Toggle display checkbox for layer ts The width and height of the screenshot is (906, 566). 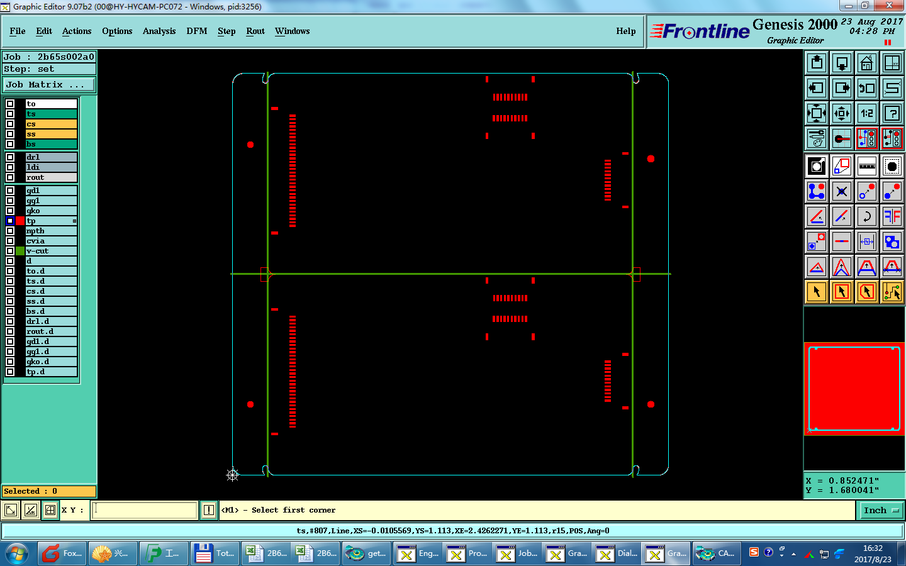(x=10, y=114)
